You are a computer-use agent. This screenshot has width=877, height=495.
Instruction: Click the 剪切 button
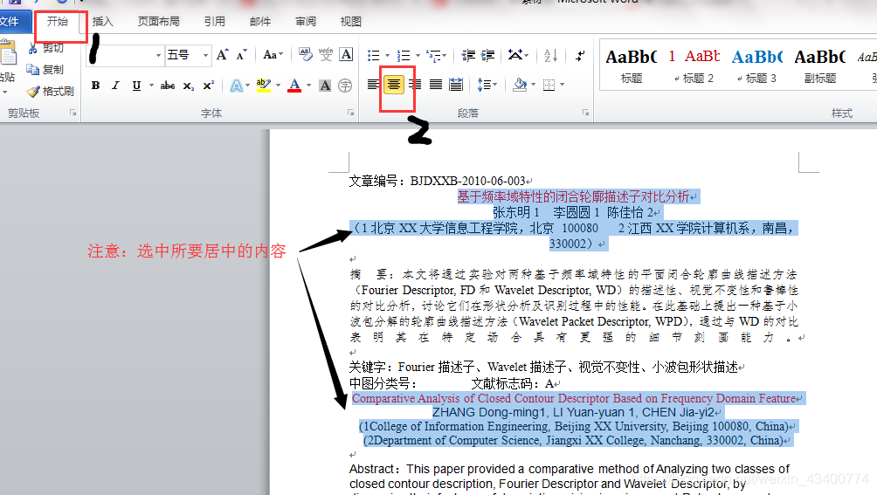(46, 48)
